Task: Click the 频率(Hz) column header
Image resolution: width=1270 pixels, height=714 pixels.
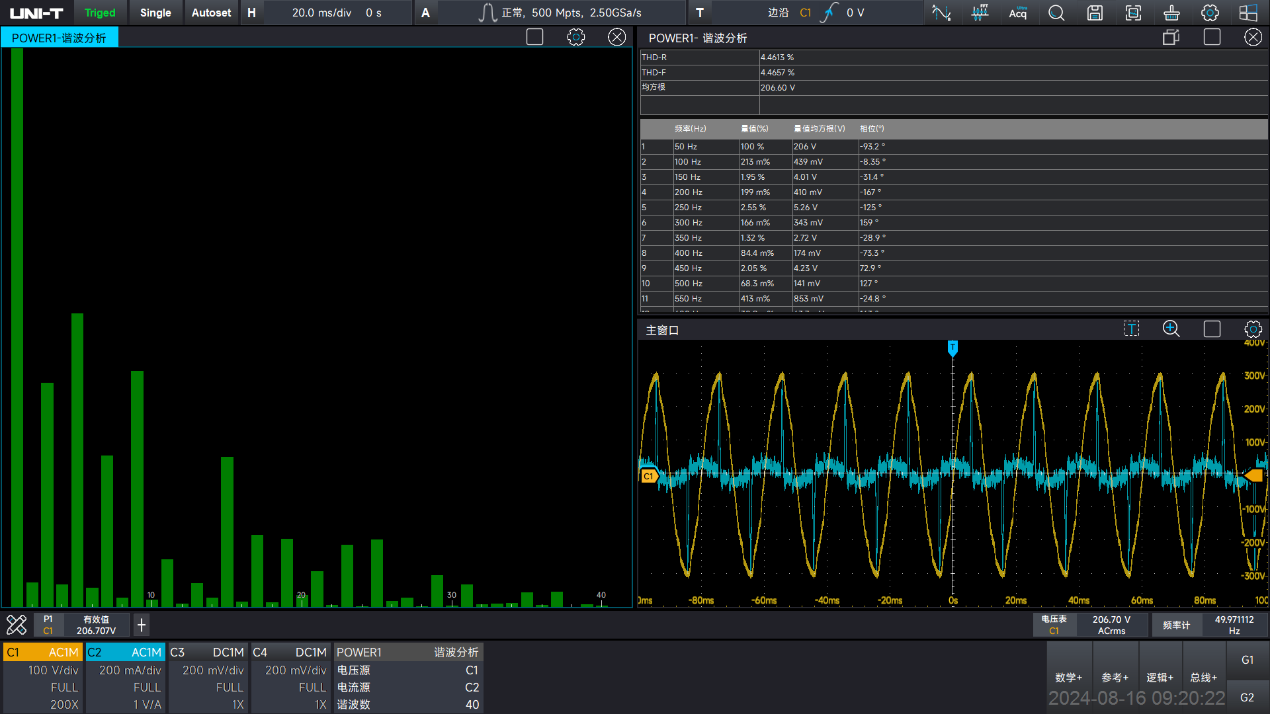Action: click(x=690, y=129)
